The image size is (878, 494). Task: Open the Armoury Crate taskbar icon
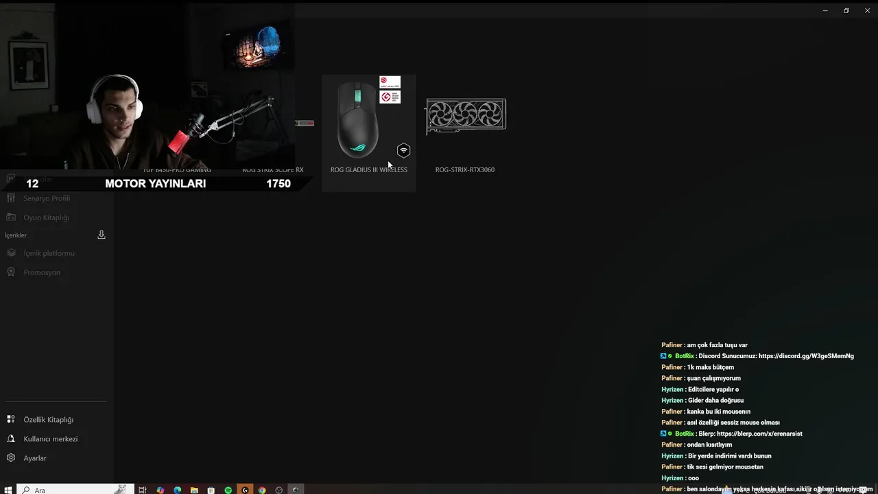coord(296,490)
